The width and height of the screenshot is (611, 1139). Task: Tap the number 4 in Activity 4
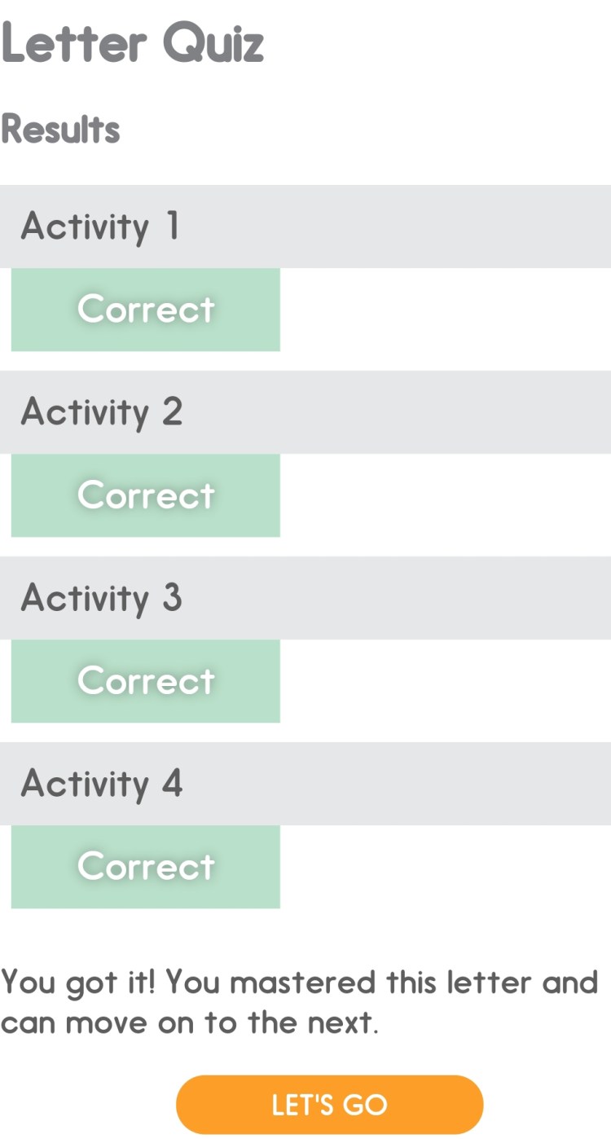pyautogui.click(x=172, y=784)
